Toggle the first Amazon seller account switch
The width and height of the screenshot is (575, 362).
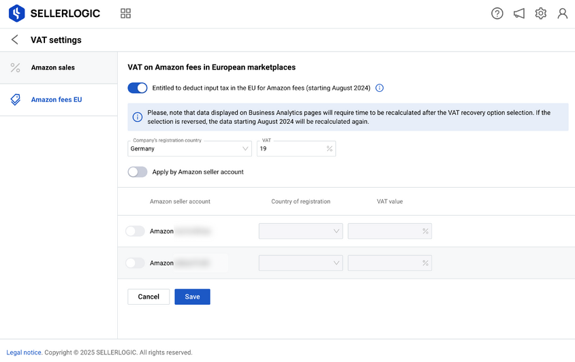pos(135,231)
